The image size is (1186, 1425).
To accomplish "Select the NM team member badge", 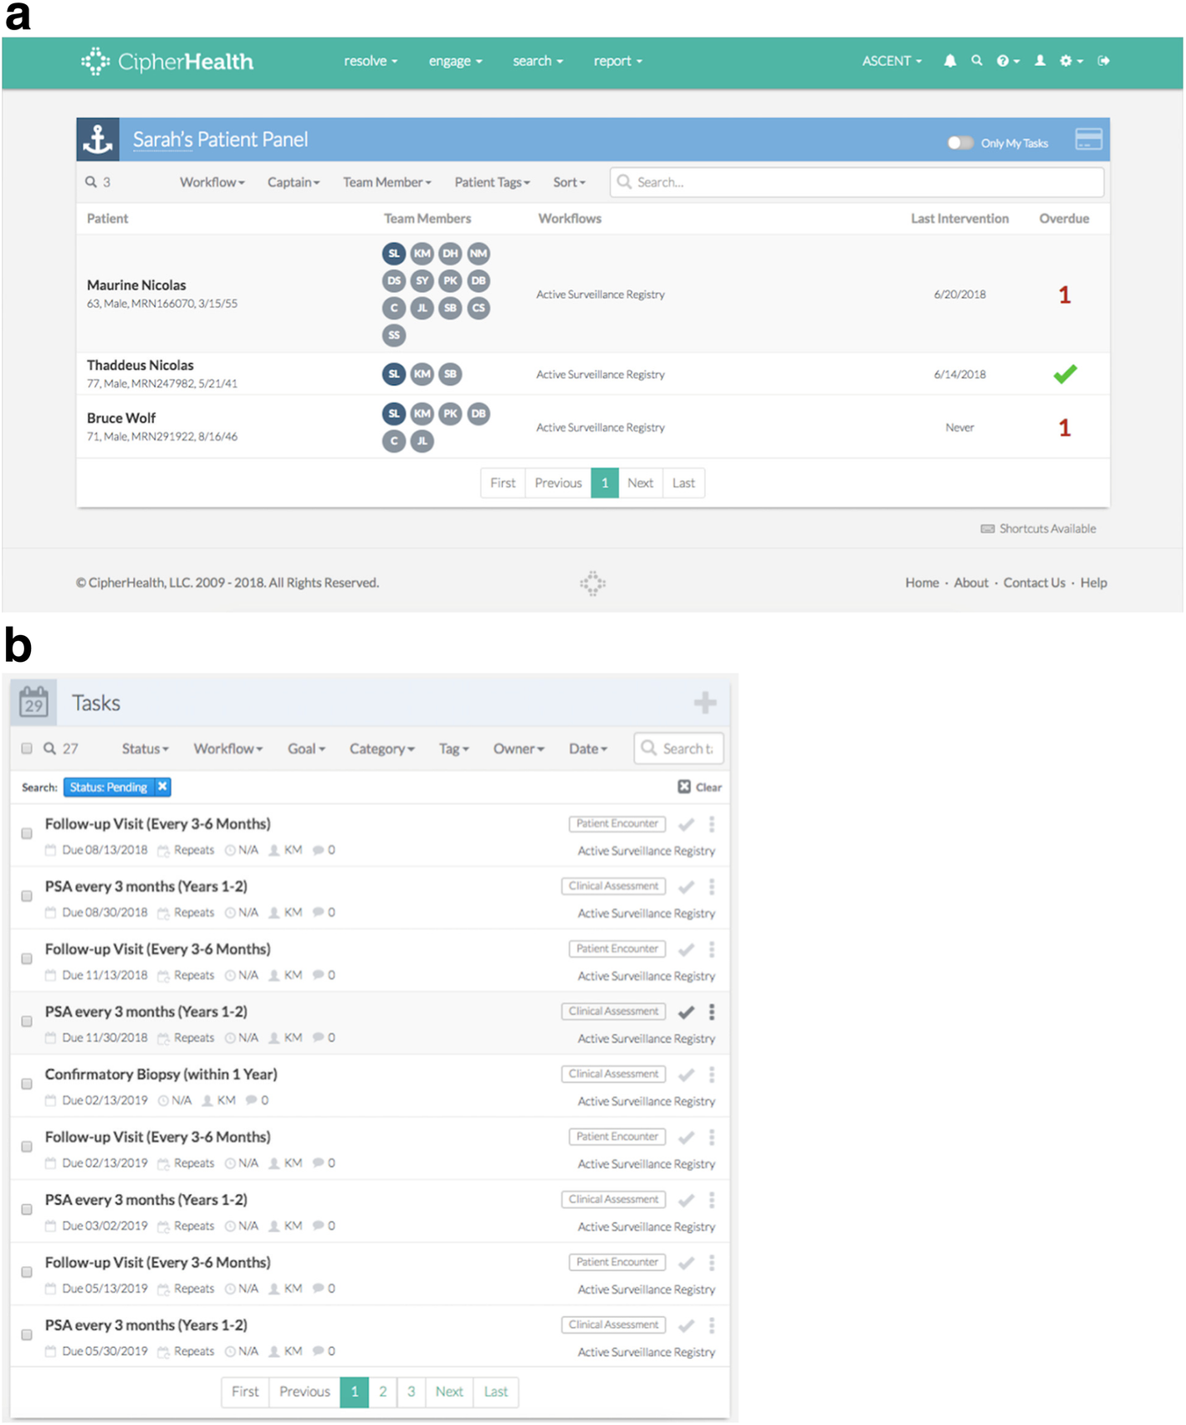I will tap(478, 254).
